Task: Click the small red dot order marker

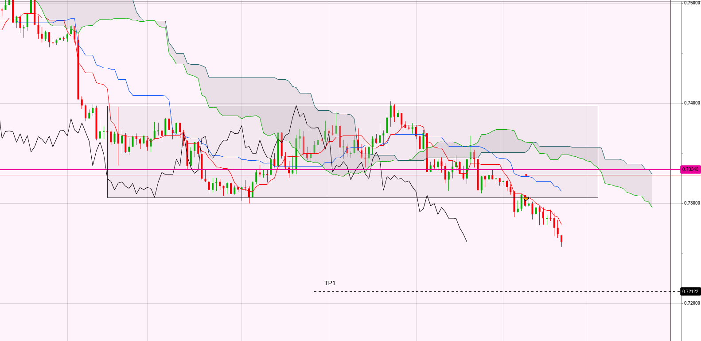Action: [526, 175]
